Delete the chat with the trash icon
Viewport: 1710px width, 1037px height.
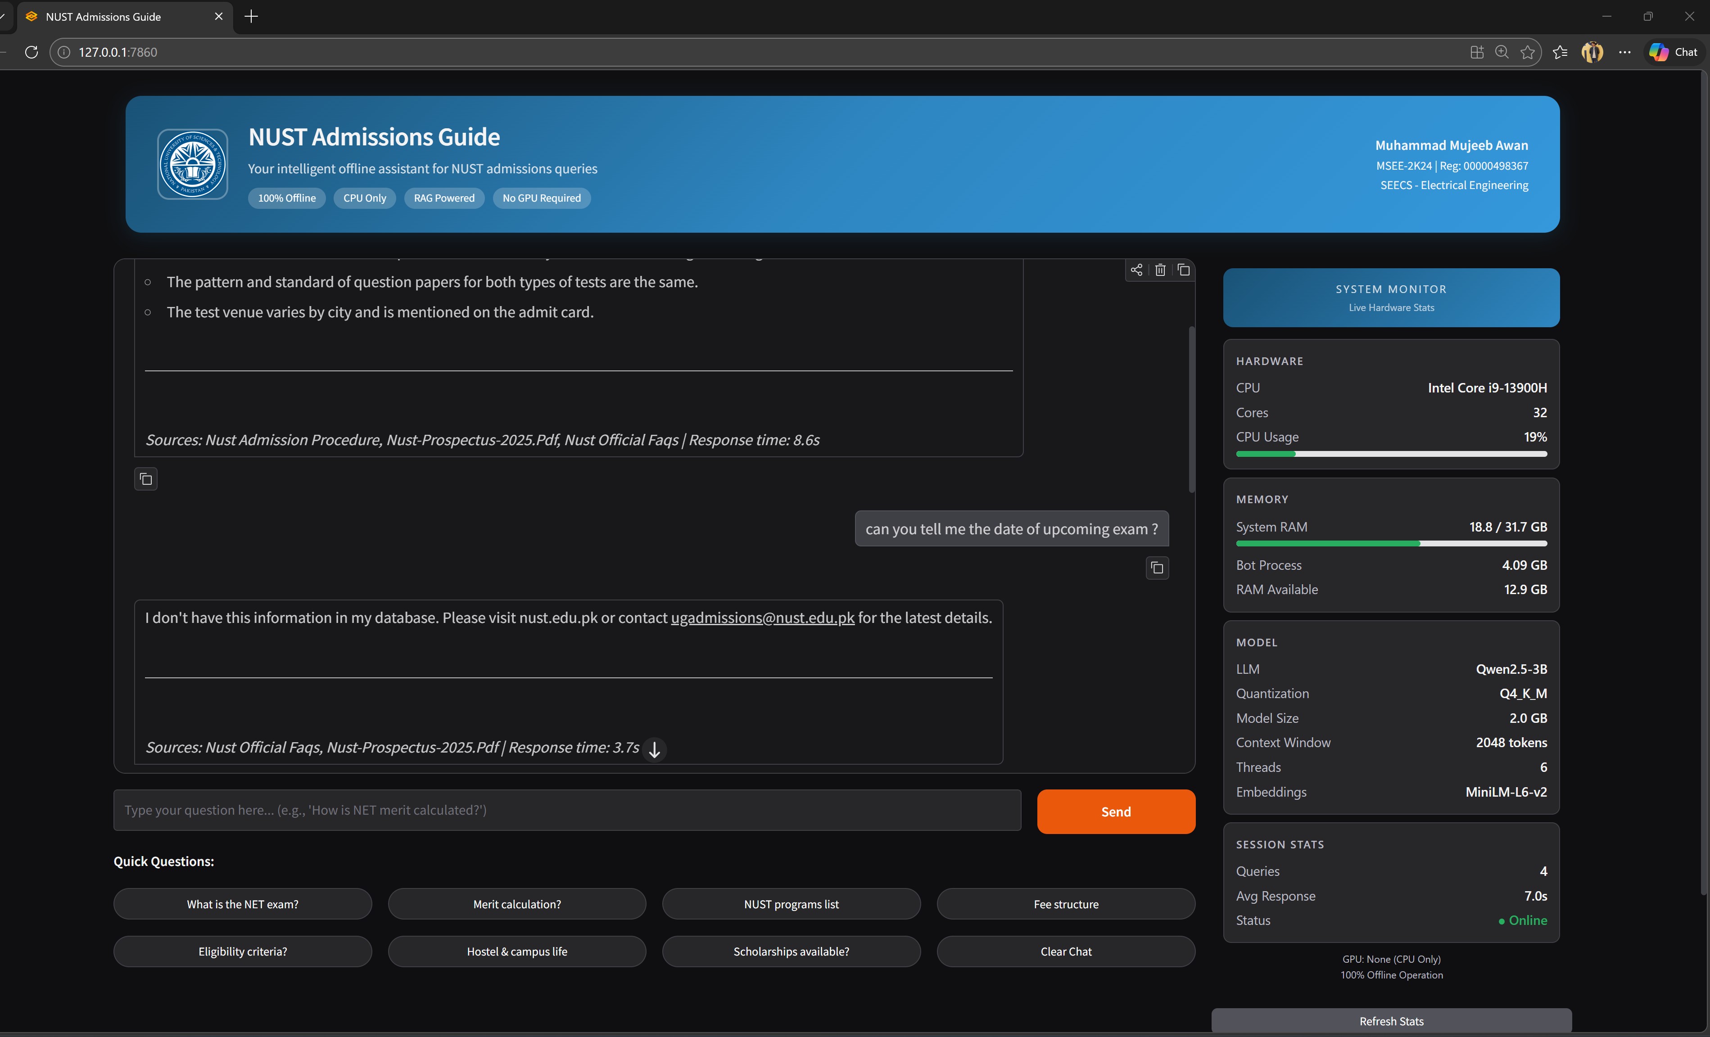pyautogui.click(x=1160, y=270)
